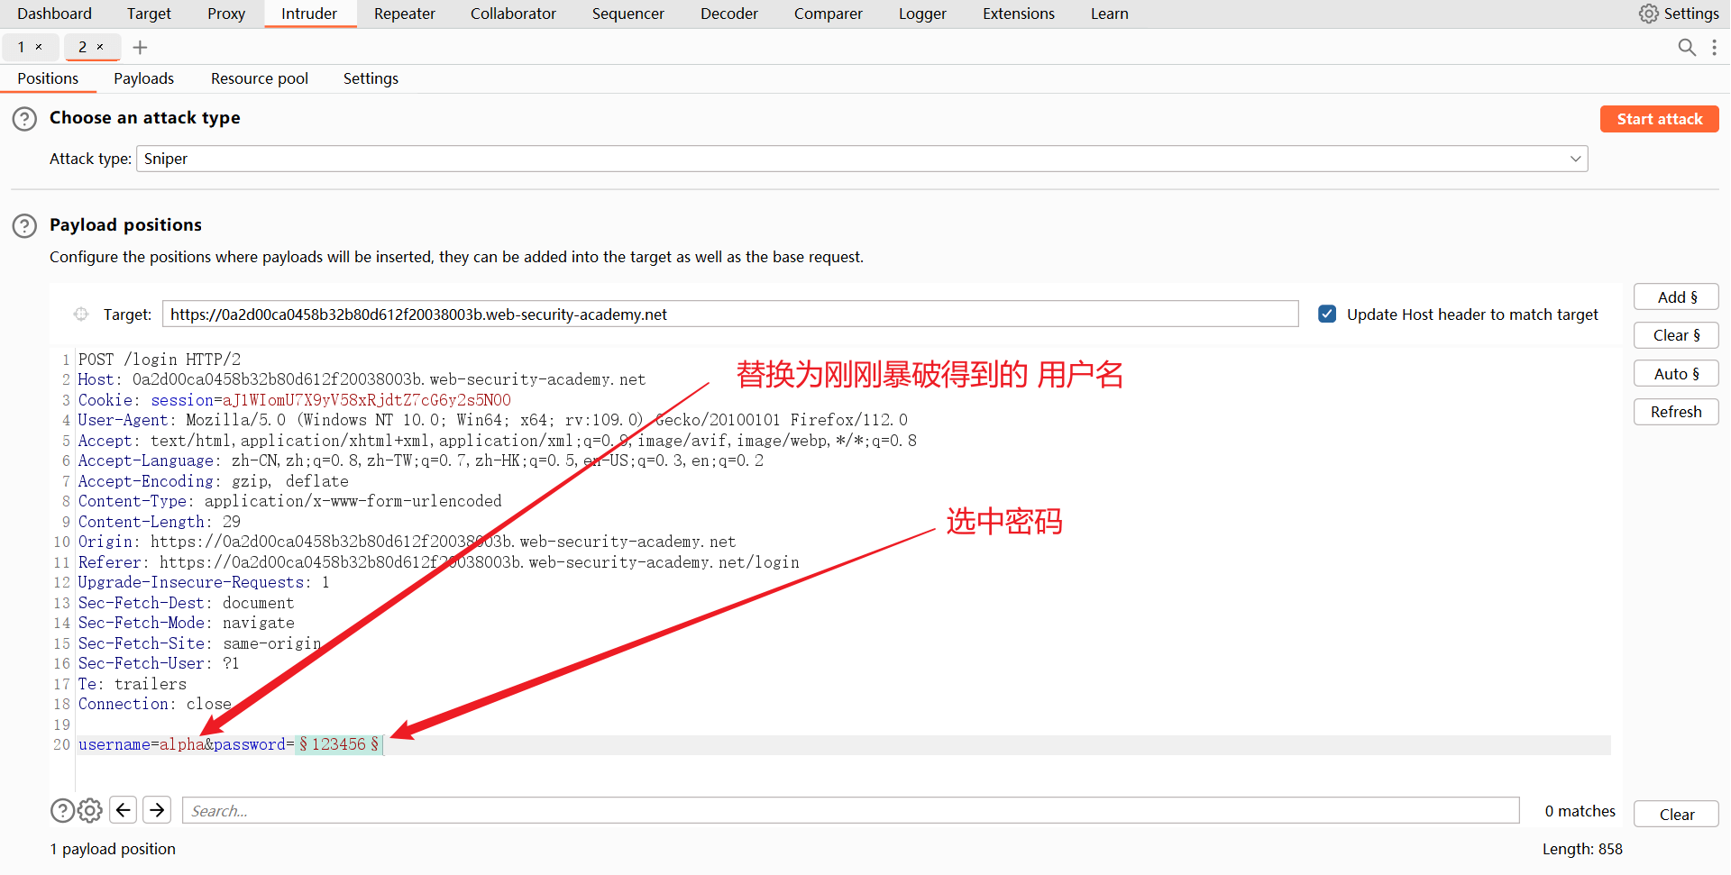
Task: Switch to the Payloads tab
Action: click(x=143, y=78)
